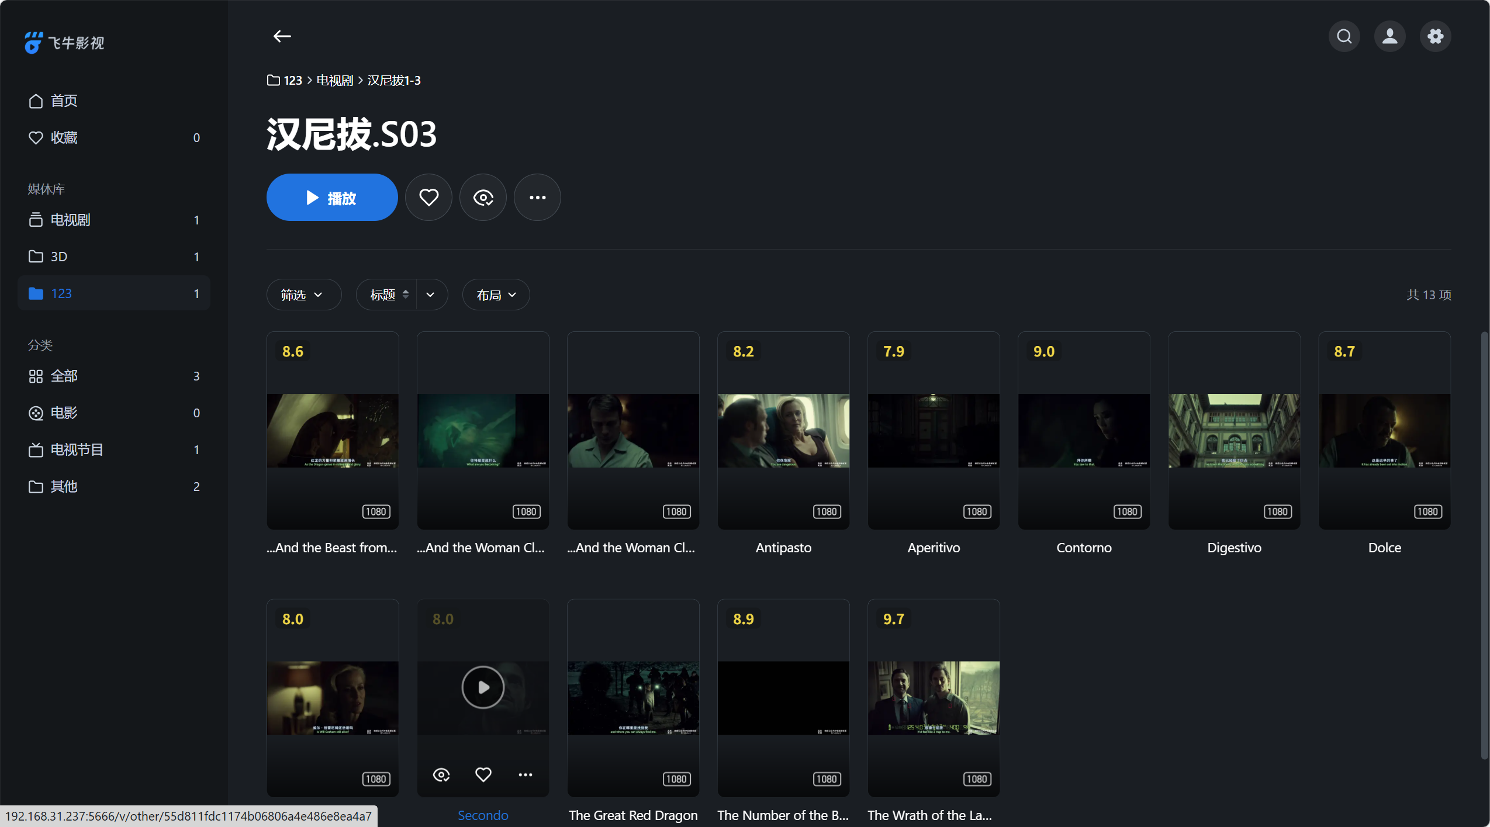Open search with magnifier icon
Screen dimensions: 1490x827
click(1344, 36)
